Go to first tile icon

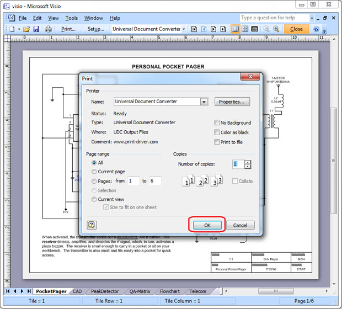(194, 29)
